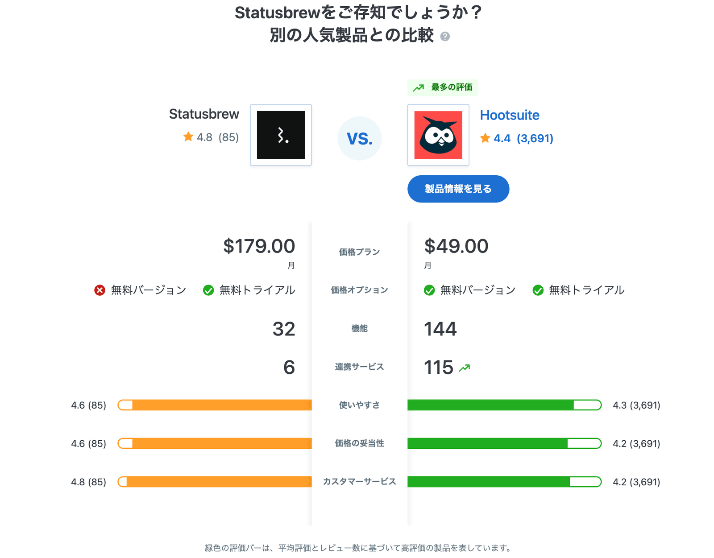Click the trending arrow in the 最多の評価 badge
This screenshot has width=714, height=558.
click(x=418, y=88)
